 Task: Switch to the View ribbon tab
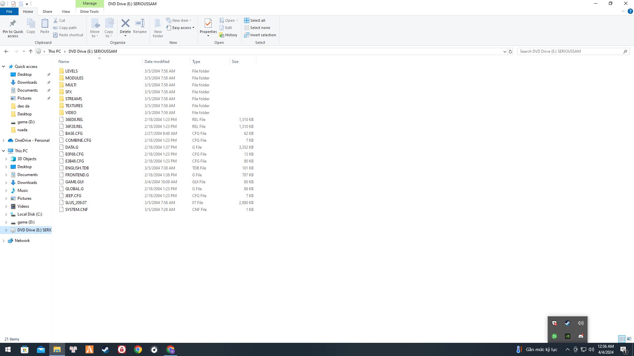coord(66,12)
